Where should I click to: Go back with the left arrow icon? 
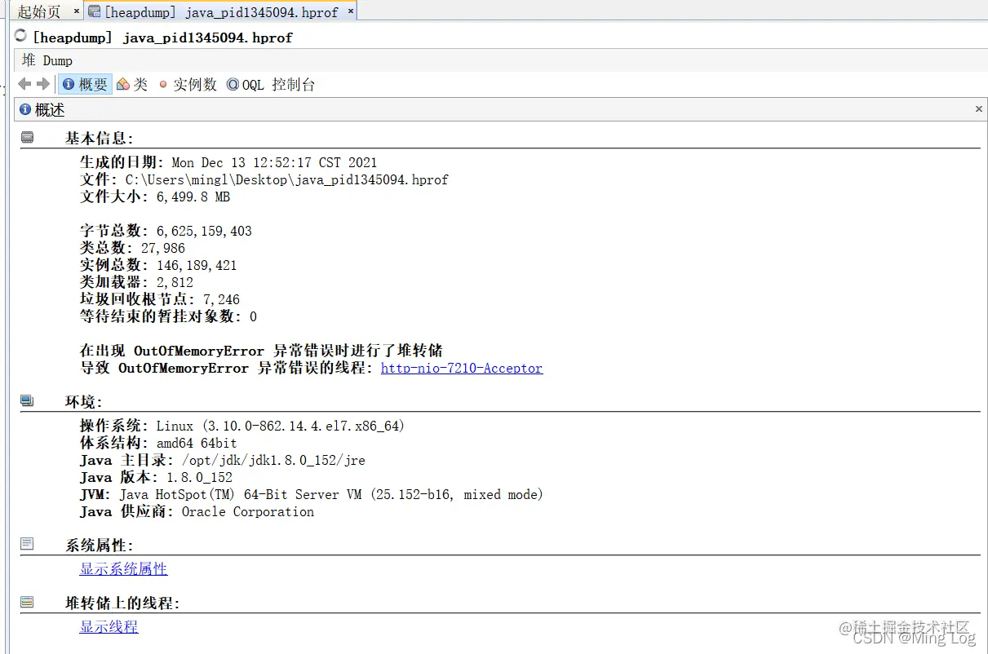24,84
